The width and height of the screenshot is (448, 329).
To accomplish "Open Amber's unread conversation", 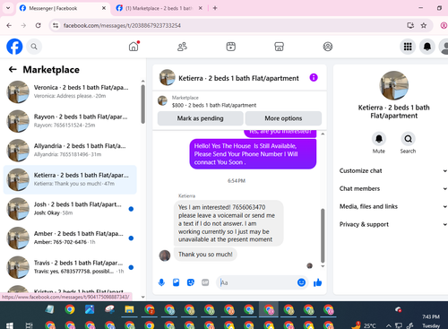I will tap(70, 238).
